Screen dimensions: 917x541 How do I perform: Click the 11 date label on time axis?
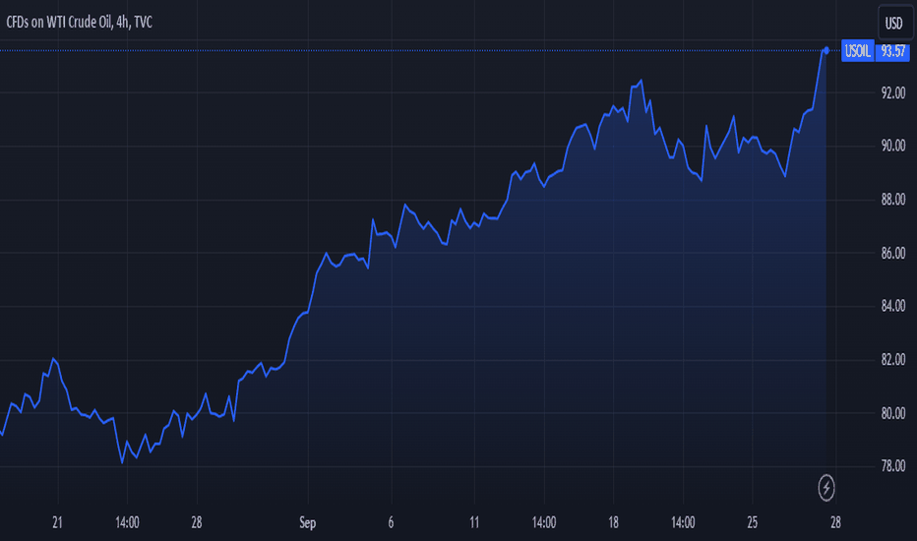coord(474,522)
